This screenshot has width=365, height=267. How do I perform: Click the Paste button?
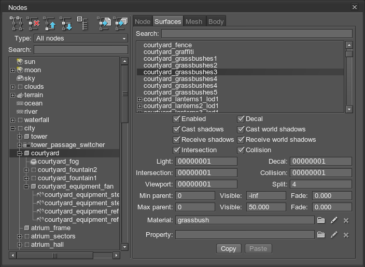point(258,249)
